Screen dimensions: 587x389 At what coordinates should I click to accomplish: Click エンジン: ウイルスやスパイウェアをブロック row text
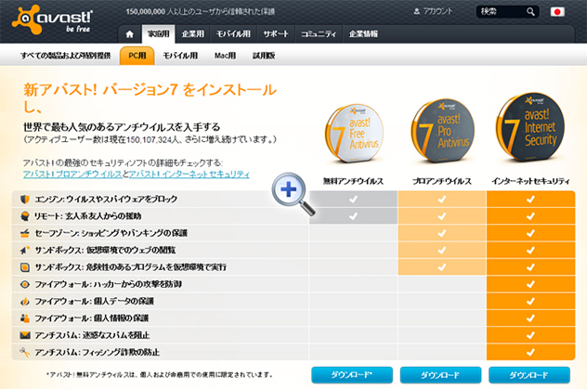click(x=106, y=199)
